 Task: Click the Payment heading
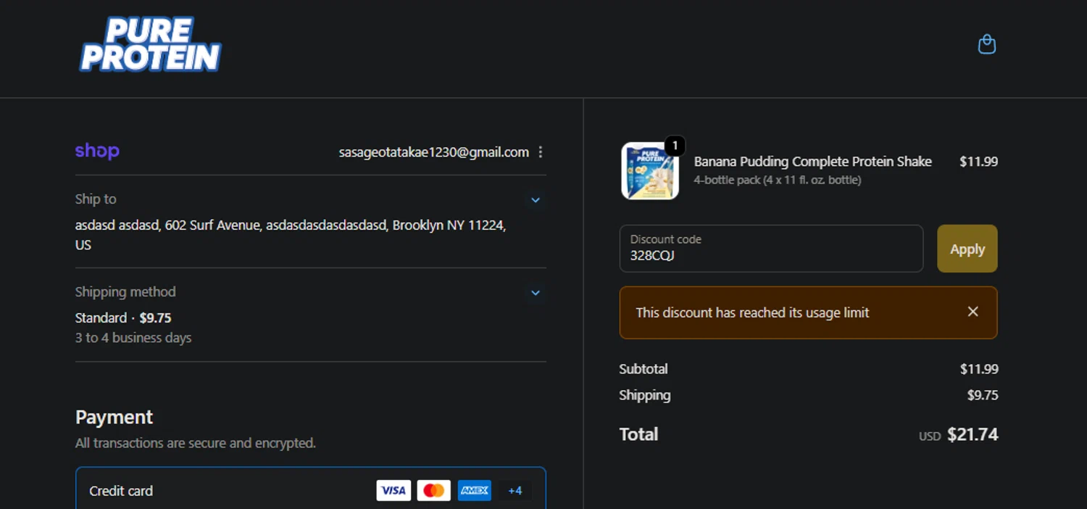point(114,417)
